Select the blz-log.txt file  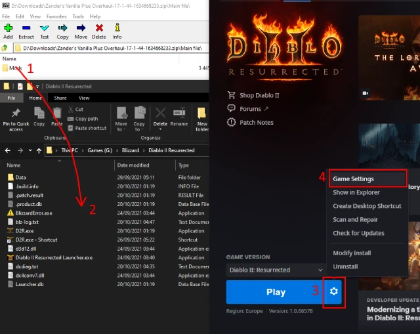[27, 222]
